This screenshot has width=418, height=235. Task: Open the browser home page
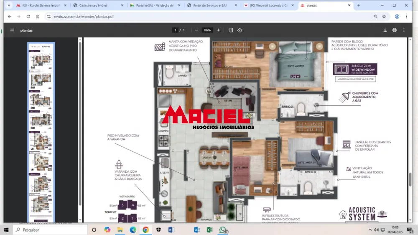38,17
